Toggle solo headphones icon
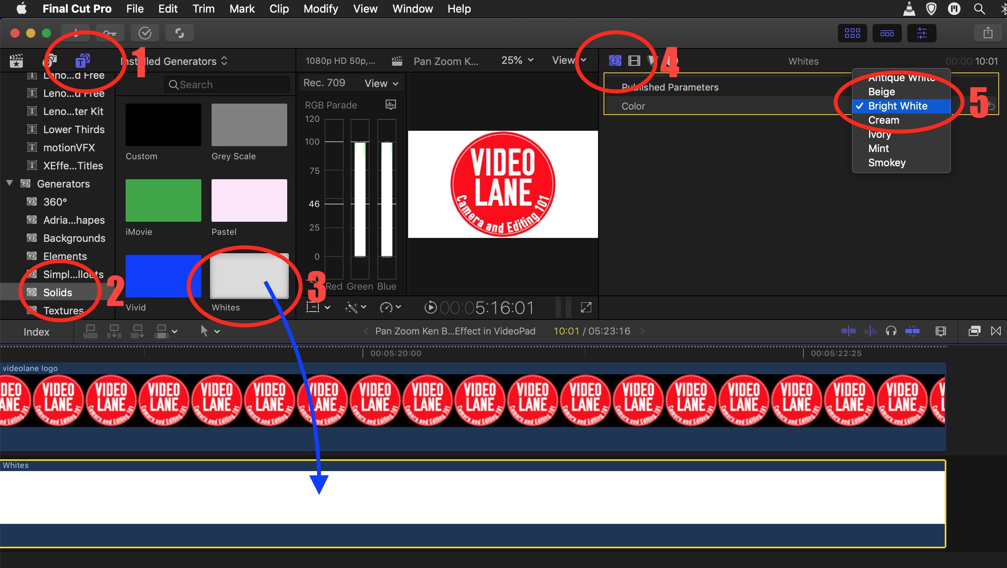This screenshot has width=1007, height=568. [891, 331]
